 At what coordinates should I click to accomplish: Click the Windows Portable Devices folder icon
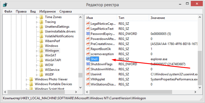[31, 84]
